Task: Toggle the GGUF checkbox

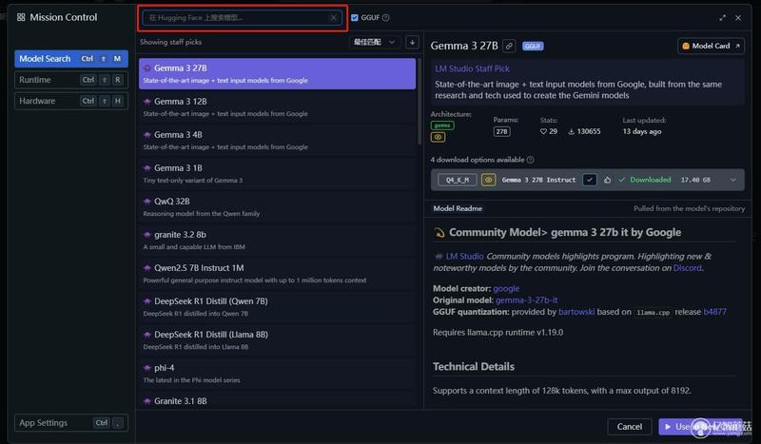Action: [354, 17]
